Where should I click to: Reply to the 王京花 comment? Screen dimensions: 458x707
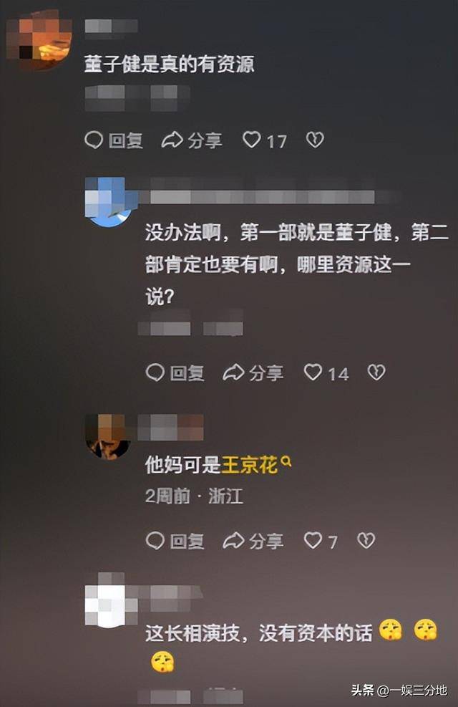[175, 541]
